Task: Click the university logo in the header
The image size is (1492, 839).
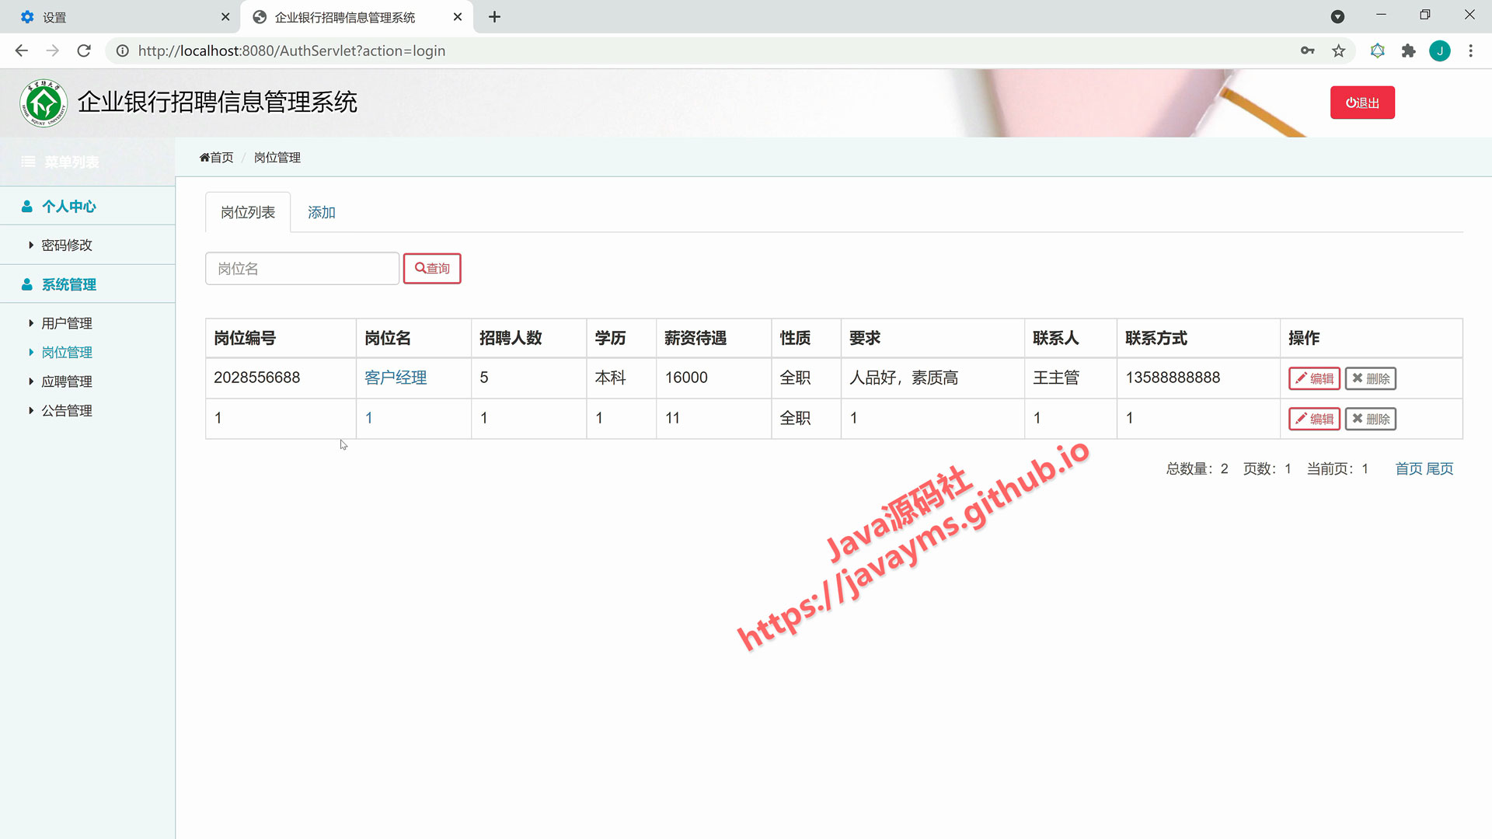Action: pos(44,103)
